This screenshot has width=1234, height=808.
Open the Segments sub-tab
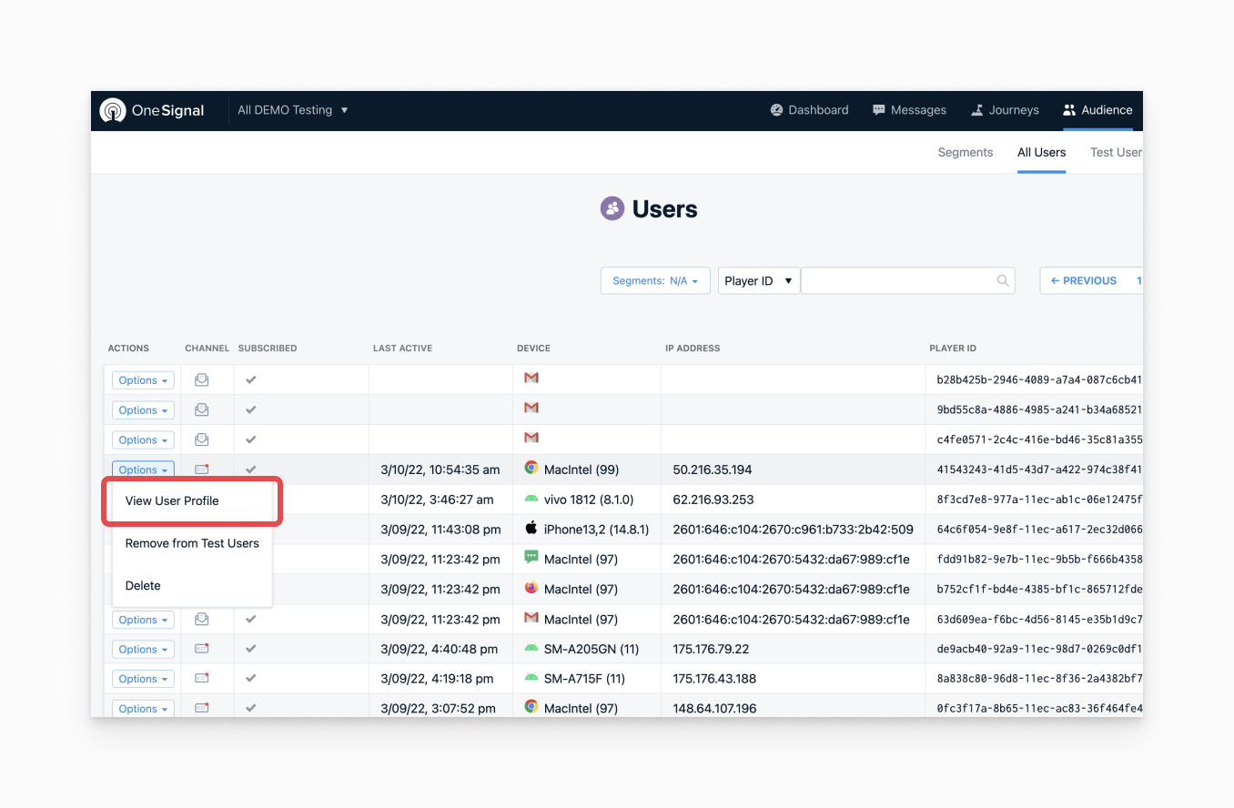coord(966,152)
